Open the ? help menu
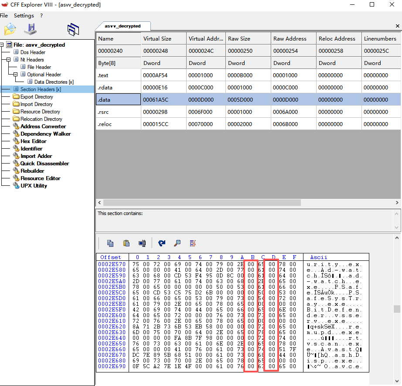Image resolution: width=402 pixels, height=386 pixels. pos(41,16)
